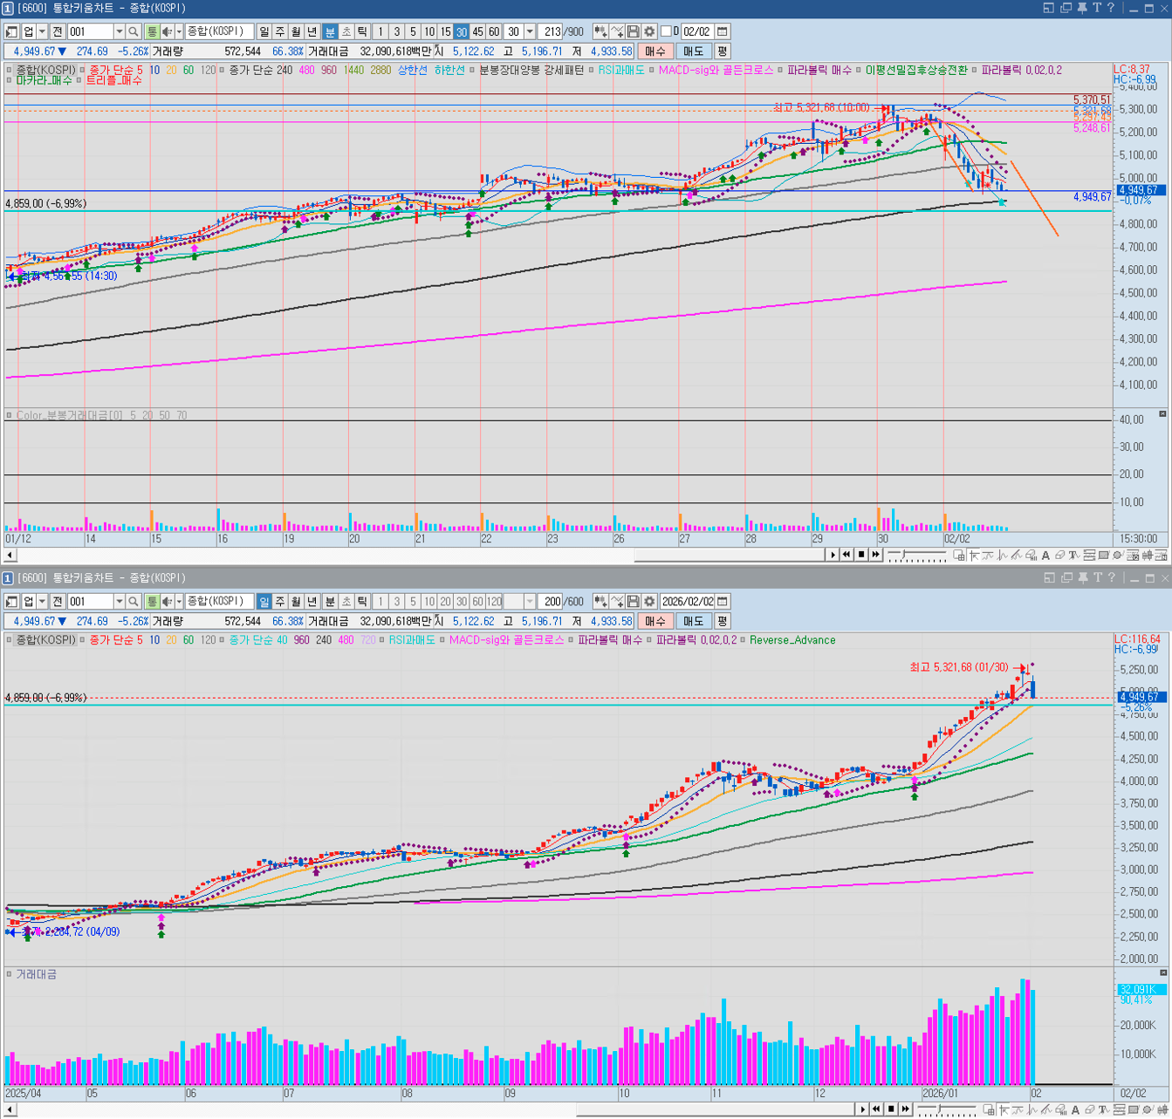The image size is (1172, 1119).
Task: Click pin icon in top window title bar
Action: point(1082,8)
